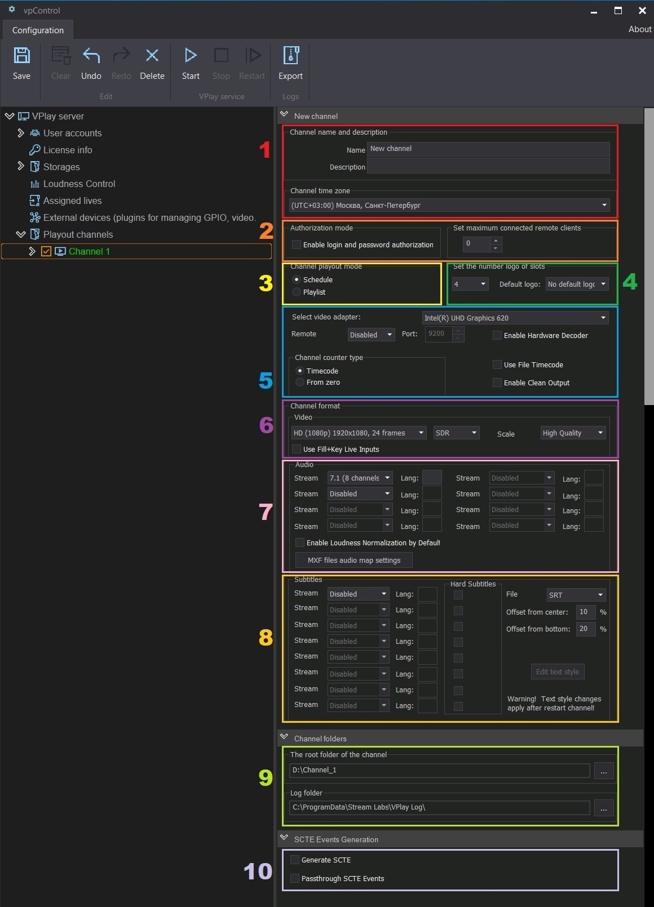Image resolution: width=654 pixels, height=907 pixels.
Task: Toggle Enable Clean Output
Action: click(x=497, y=383)
